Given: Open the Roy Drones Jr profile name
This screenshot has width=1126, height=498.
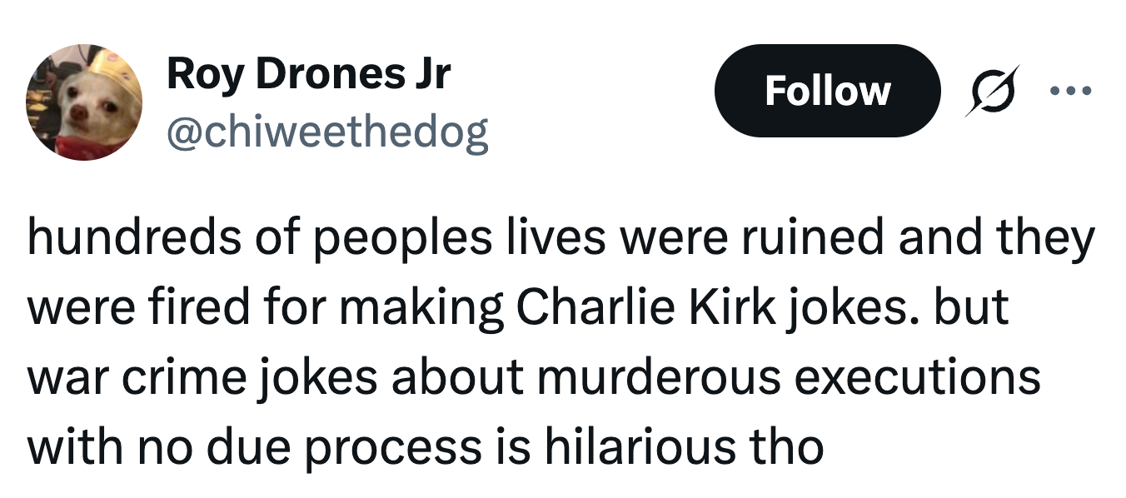Looking at the screenshot, I should pyautogui.click(x=309, y=73).
